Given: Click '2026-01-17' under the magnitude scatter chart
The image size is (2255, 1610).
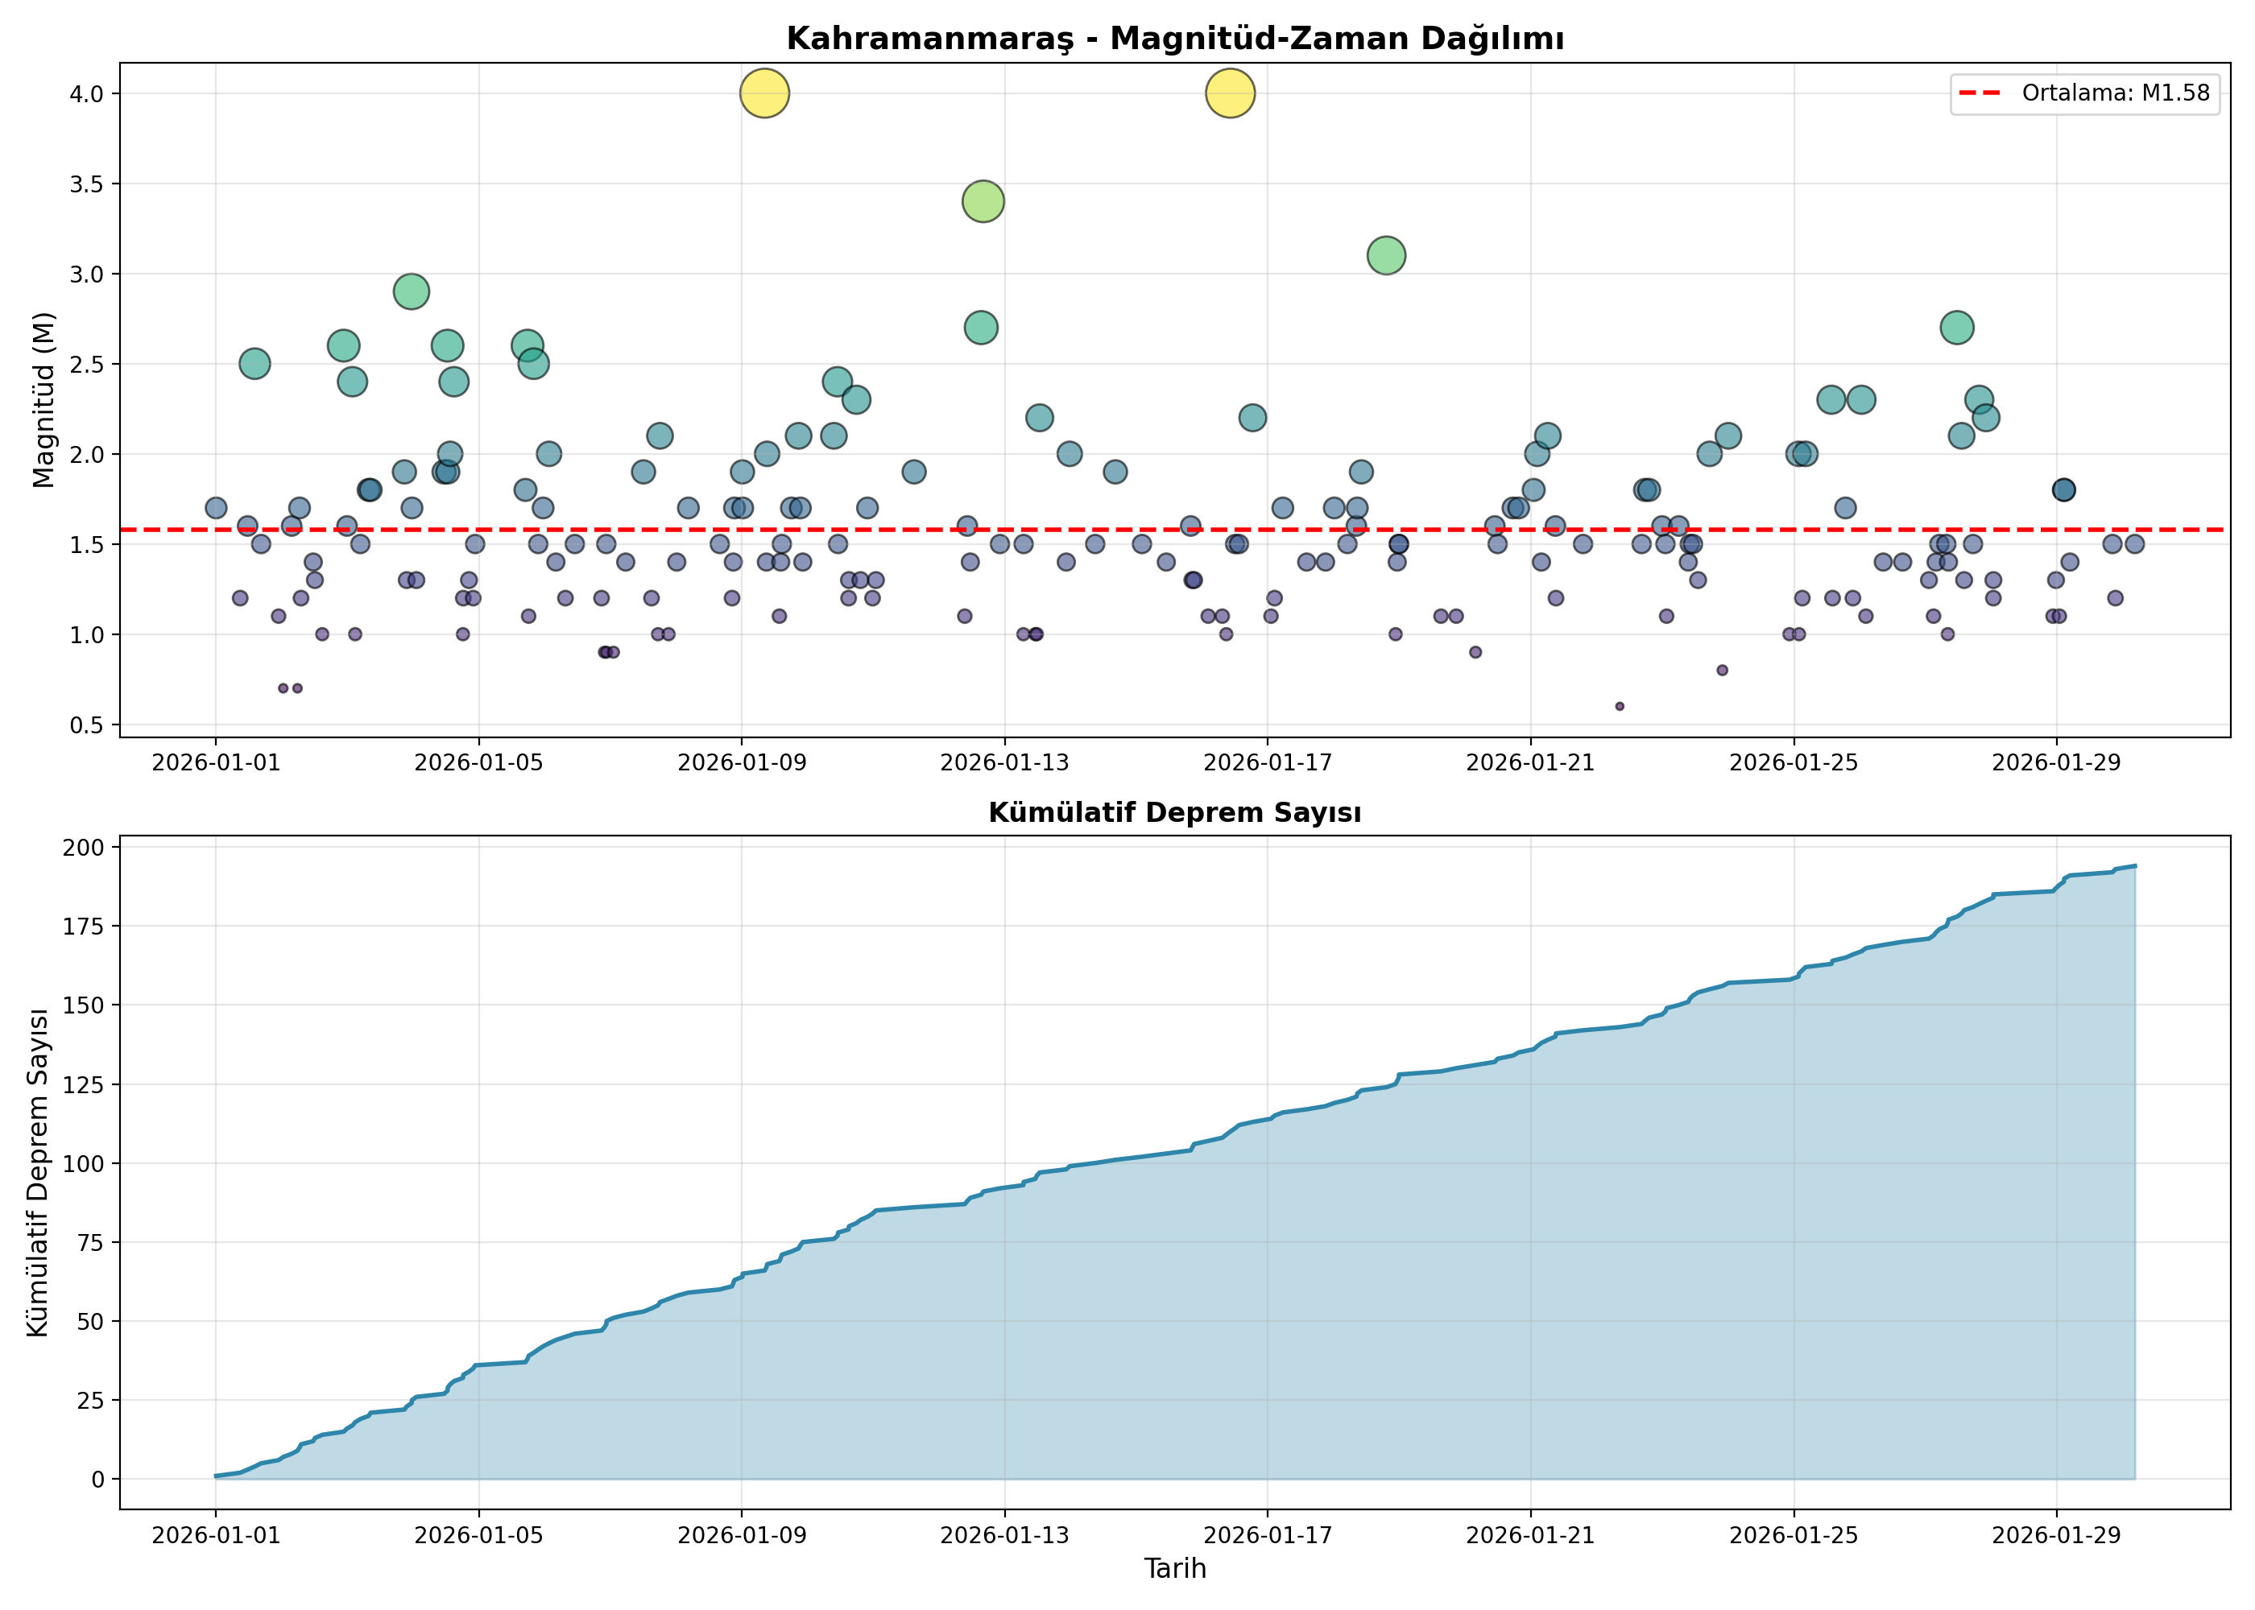Looking at the screenshot, I should pos(1268,762).
